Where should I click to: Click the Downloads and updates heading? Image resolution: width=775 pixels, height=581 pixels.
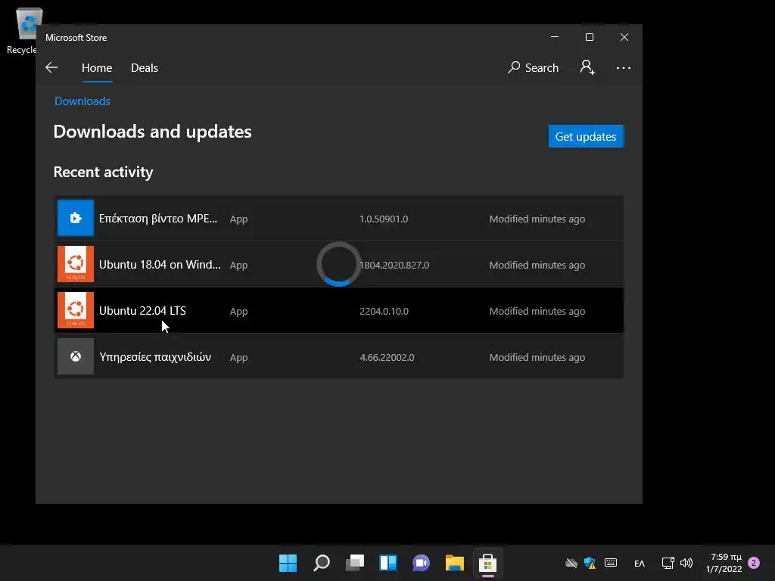point(152,132)
